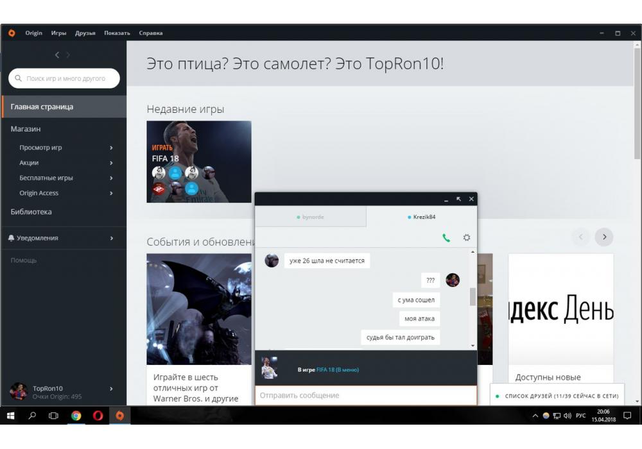Open Windows taskbar search
The height and width of the screenshot is (449, 642).
[x=32, y=416]
